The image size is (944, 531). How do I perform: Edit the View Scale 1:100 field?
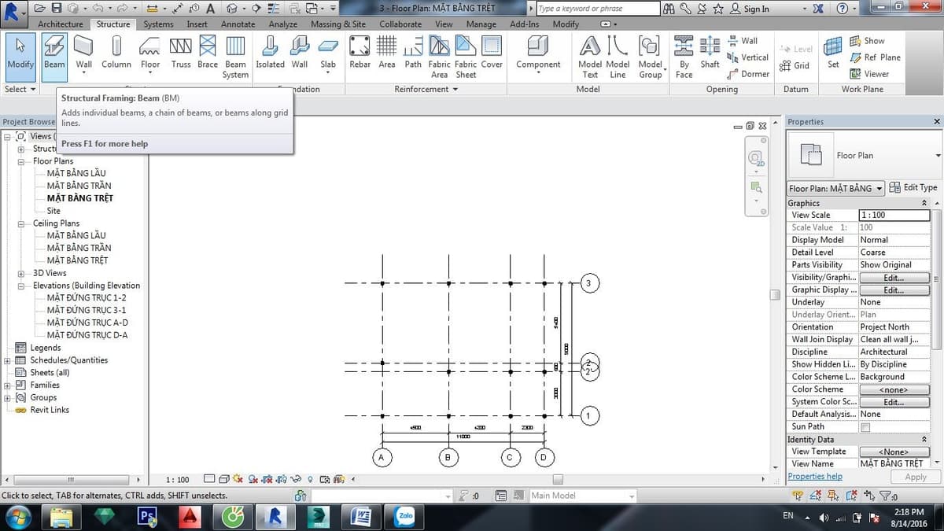[x=894, y=215]
